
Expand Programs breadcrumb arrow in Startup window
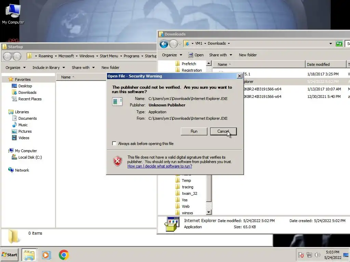click(x=142, y=56)
